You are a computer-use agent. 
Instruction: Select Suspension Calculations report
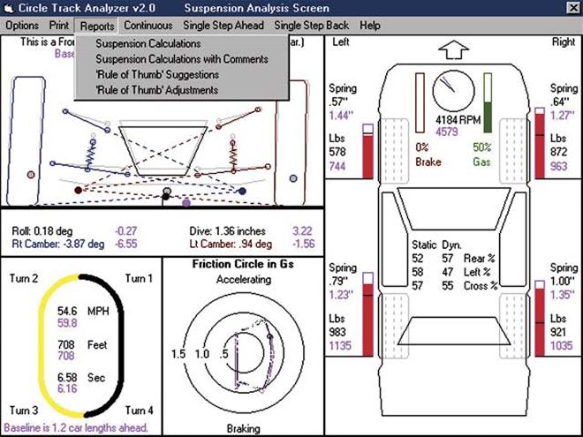coord(148,43)
